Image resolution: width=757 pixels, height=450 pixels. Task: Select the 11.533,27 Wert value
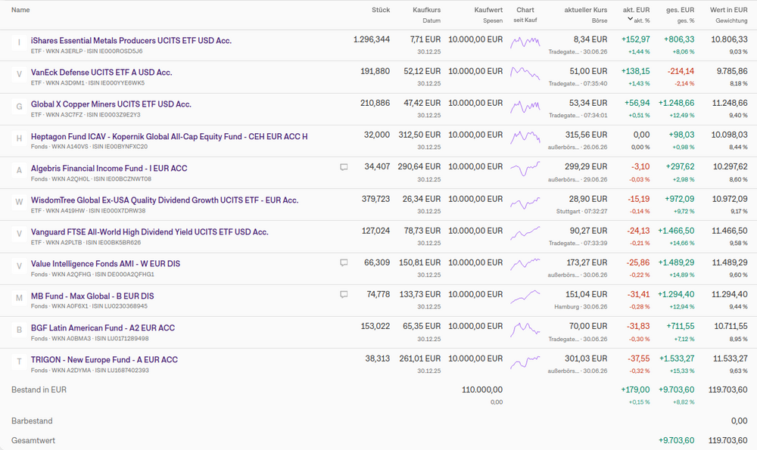click(730, 358)
